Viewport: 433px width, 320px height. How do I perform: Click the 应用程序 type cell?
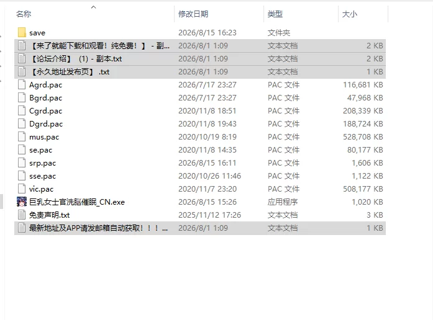pyautogui.click(x=283, y=202)
